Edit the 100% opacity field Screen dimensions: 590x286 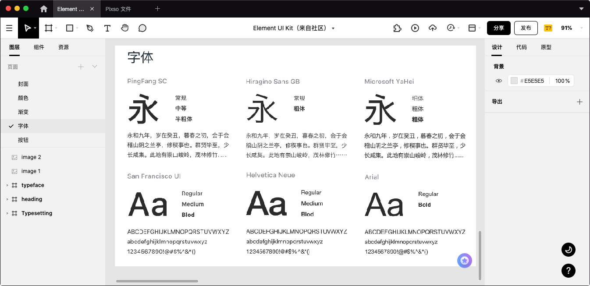pyautogui.click(x=562, y=81)
